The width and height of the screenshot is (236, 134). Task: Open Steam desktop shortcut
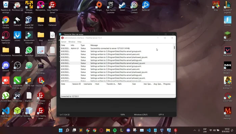pyautogui.click(x=122, y=6)
